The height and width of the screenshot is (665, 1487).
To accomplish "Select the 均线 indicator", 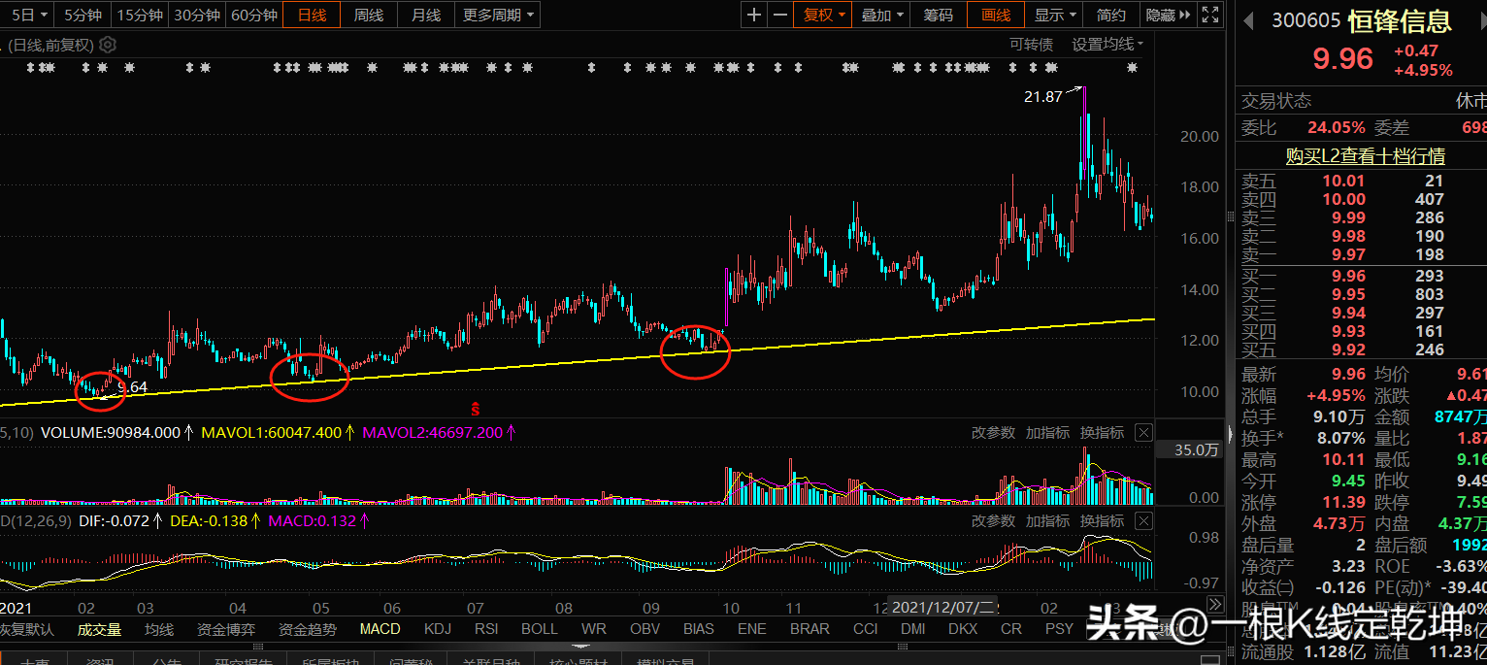I will click(x=159, y=629).
